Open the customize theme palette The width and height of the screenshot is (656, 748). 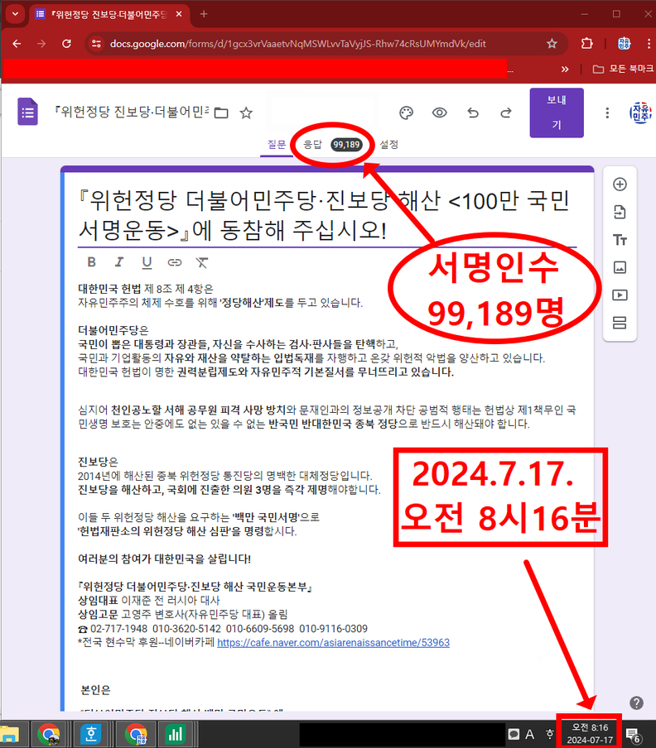pyautogui.click(x=406, y=113)
